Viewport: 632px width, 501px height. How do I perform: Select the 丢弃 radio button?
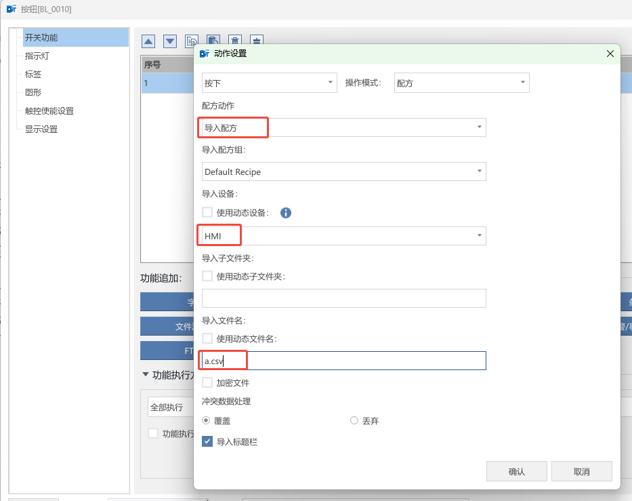(x=354, y=420)
